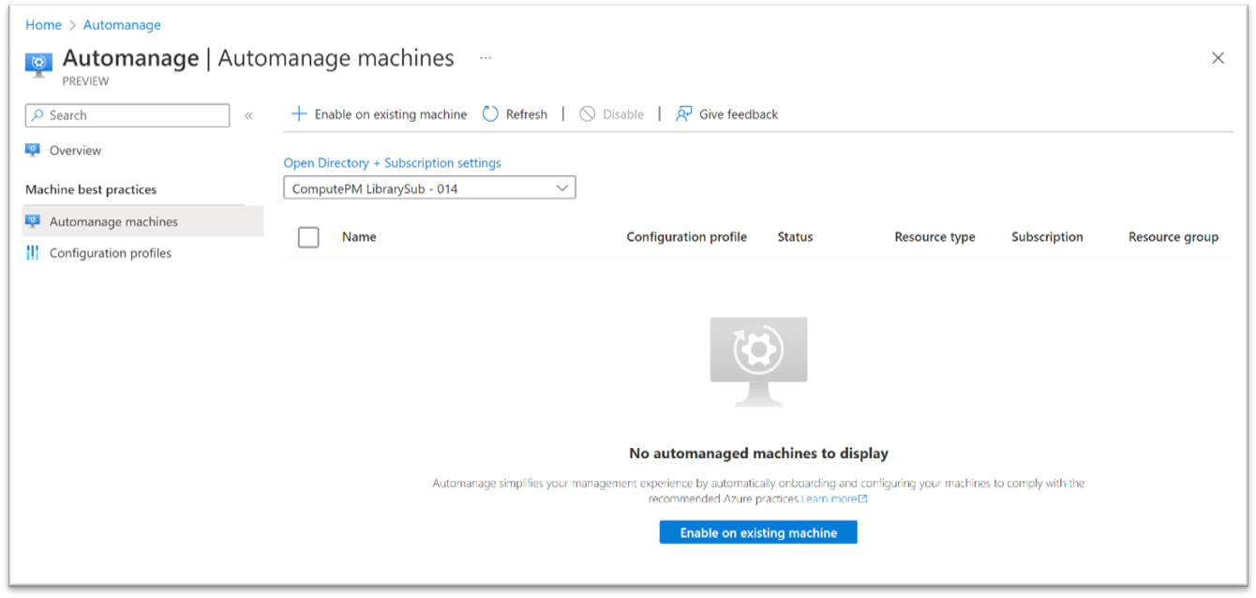Open Automanage breadcrumb link
This screenshot has width=1256, height=598.
coord(122,25)
